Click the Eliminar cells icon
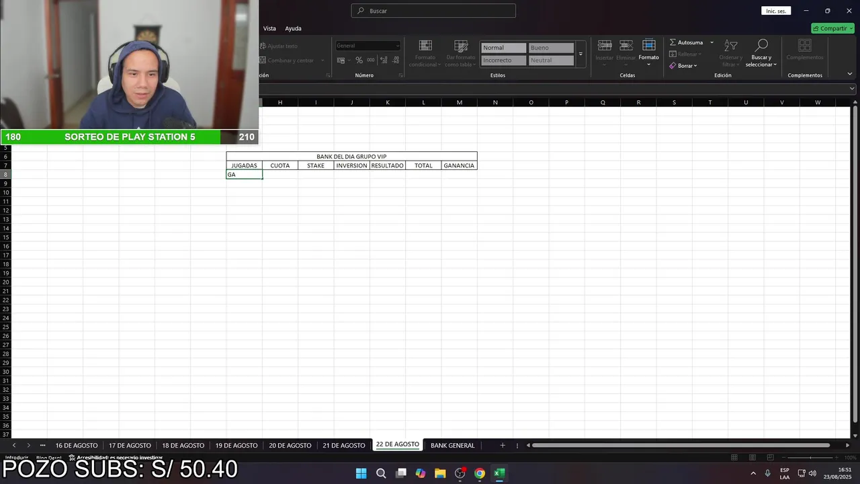860x484 pixels. pos(626,46)
